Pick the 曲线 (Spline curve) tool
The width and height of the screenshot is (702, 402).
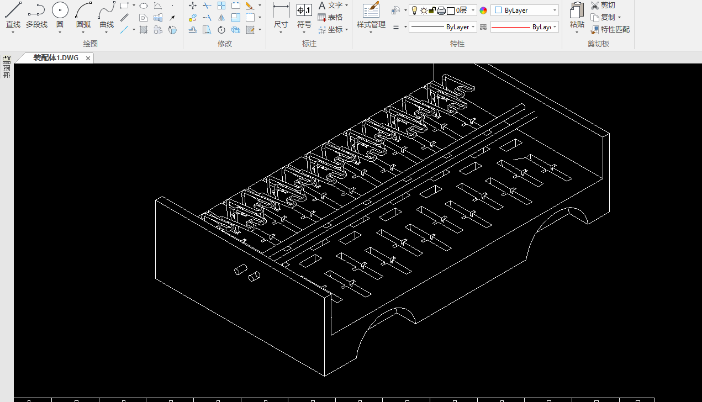107,10
